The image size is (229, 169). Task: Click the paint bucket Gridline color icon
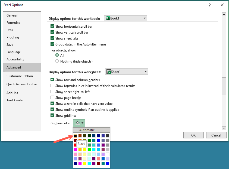pyautogui.click(x=78, y=123)
